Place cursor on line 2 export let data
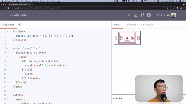The width and height of the screenshot is (186, 104). tap(44, 36)
